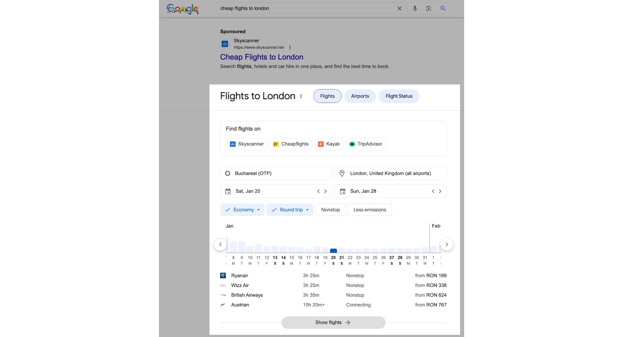Image resolution: width=623 pixels, height=337 pixels.
Task: Toggle the Nonstop filter
Action: coord(330,210)
